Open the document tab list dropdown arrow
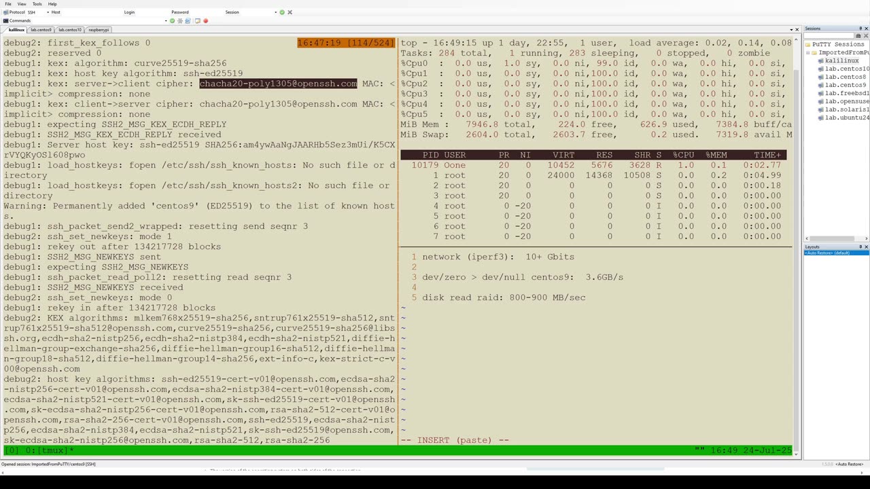The image size is (870, 489). [791, 30]
